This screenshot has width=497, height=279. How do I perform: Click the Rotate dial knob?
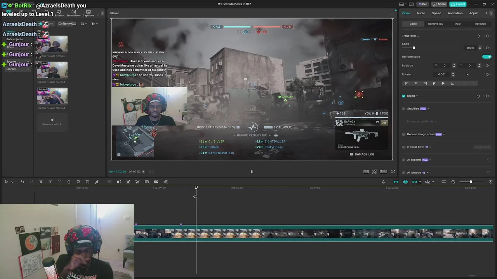[x=467, y=74]
